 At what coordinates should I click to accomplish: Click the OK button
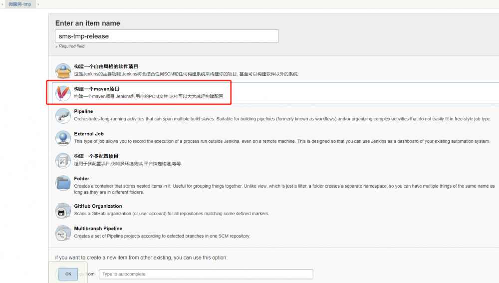coord(68,274)
